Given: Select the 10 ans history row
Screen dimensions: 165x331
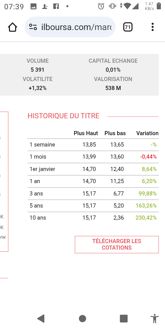Looking at the screenshot, I should pos(93,218).
